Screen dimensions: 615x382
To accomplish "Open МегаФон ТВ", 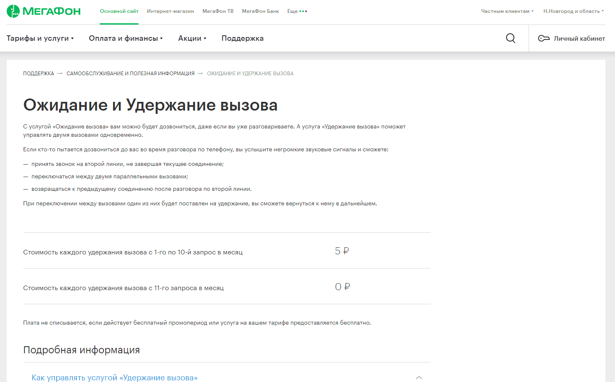I will point(218,11).
